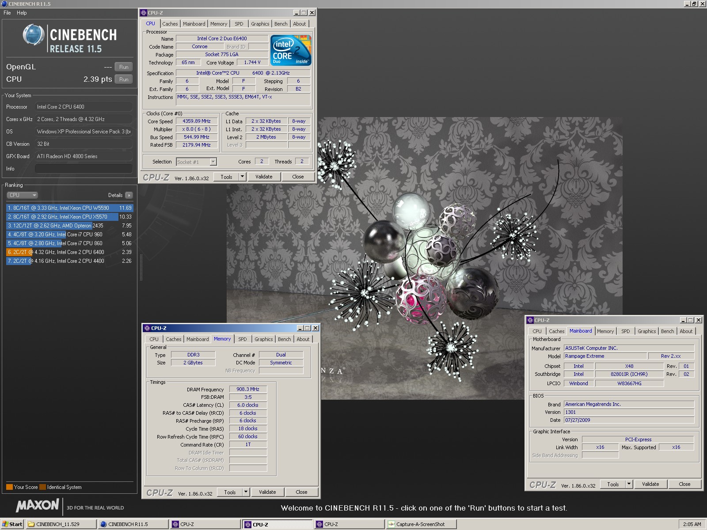Open About tab in Mainboard CPU-Z window
Viewport: 707px width, 530px height.
(686, 331)
